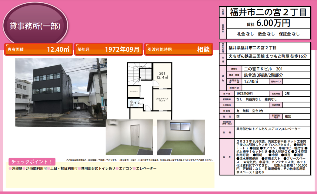Click 共有スペース 10.5㎡ in the floor plan
Screen dimensions: 317x194
pos(162,99)
